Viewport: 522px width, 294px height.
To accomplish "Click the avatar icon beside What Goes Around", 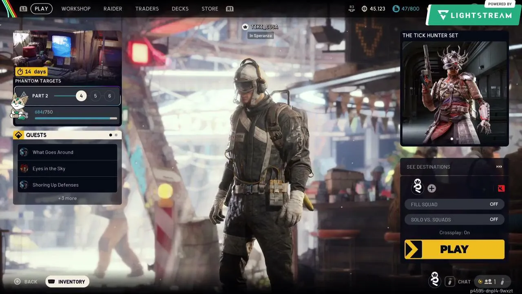I will (x=24, y=152).
